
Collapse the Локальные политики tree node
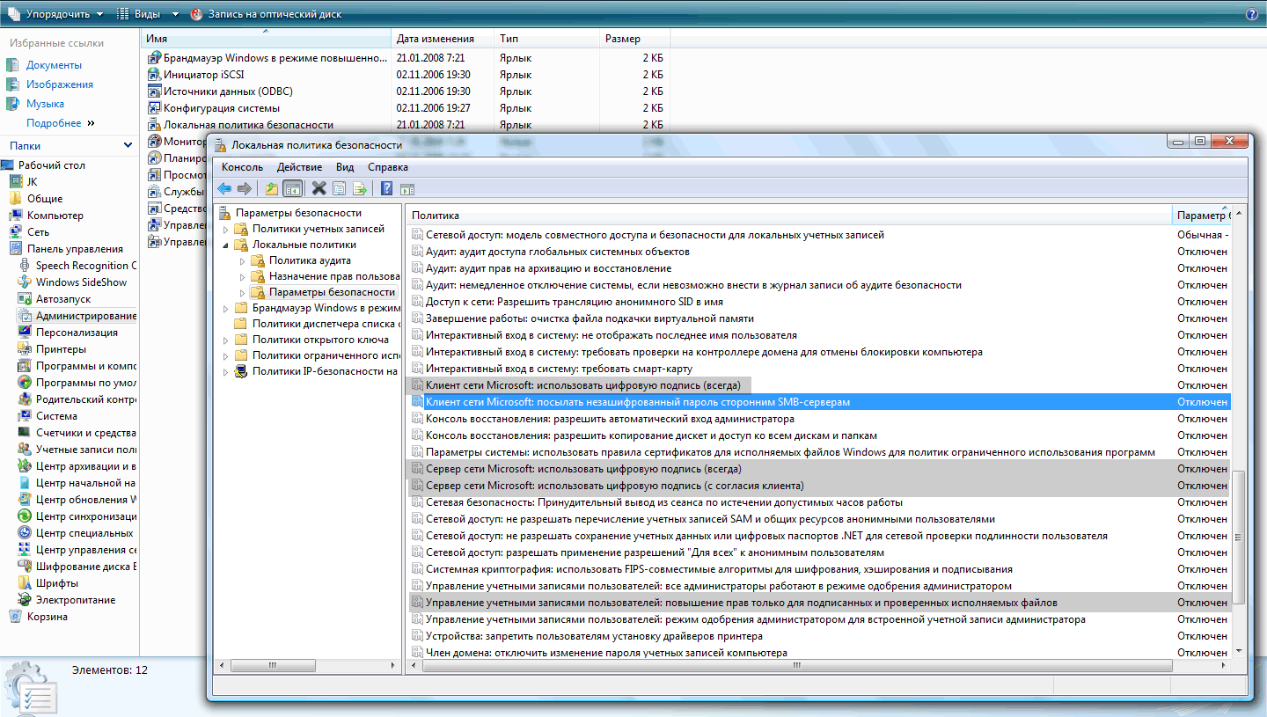tap(225, 245)
